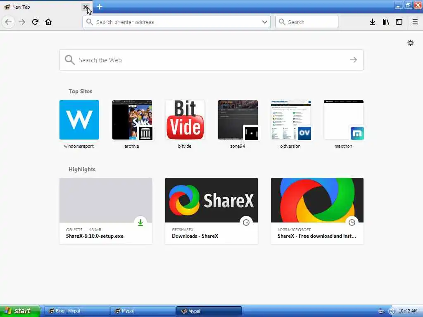
Task: Switch to the middle Mypal taskbar window
Action: 143,311
